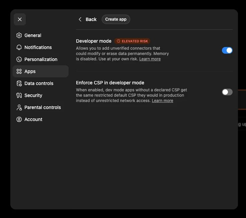Click the Notifications bell icon
The height and width of the screenshot is (218, 246).
(x=19, y=47)
